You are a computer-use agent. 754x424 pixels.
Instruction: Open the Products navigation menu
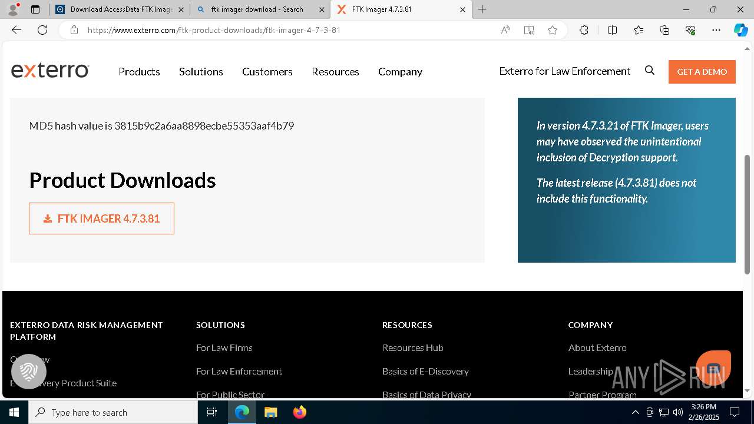click(x=139, y=71)
